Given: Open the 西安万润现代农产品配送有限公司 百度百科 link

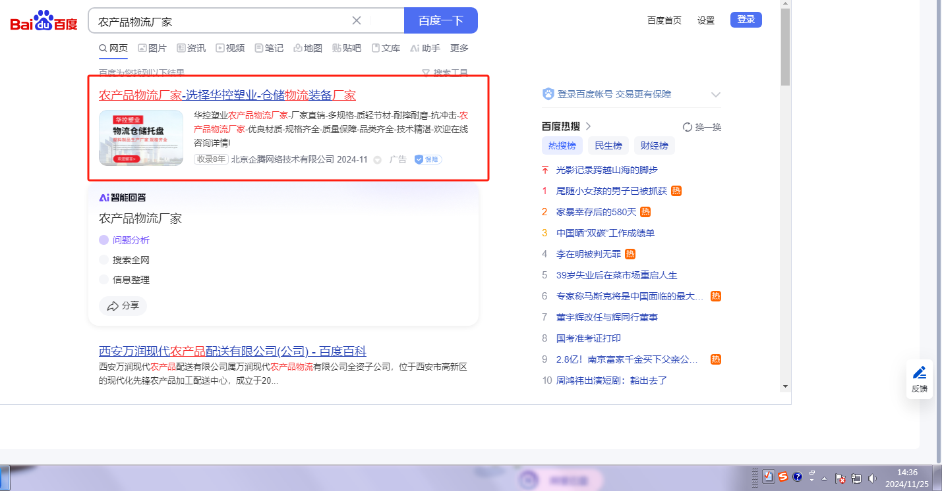Looking at the screenshot, I should 232,351.
